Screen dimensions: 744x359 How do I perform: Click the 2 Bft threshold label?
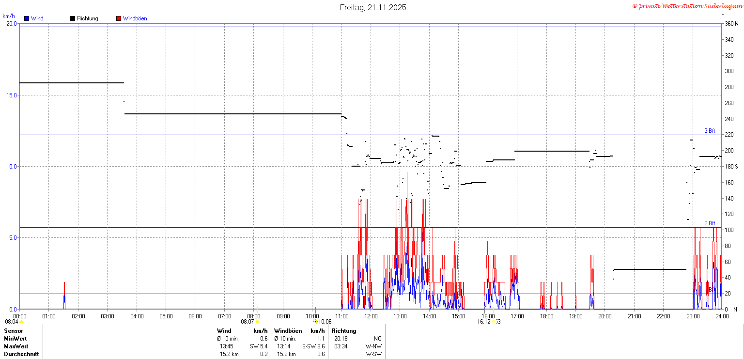click(x=710, y=223)
